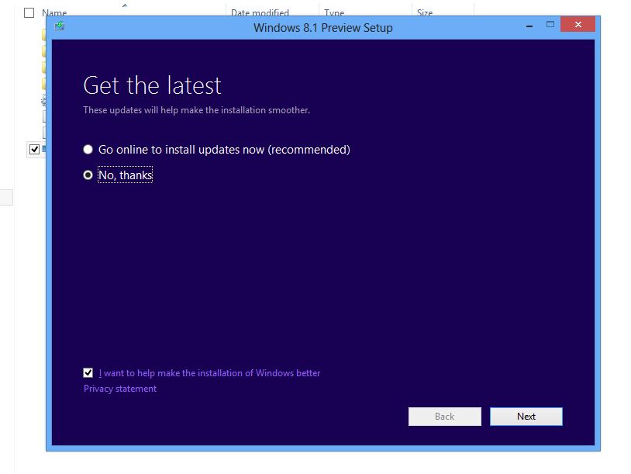Click the 'I want to help make' link text
The height and width of the screenshot is (474, 631).
pyautogui.click(x=209, y=373)
